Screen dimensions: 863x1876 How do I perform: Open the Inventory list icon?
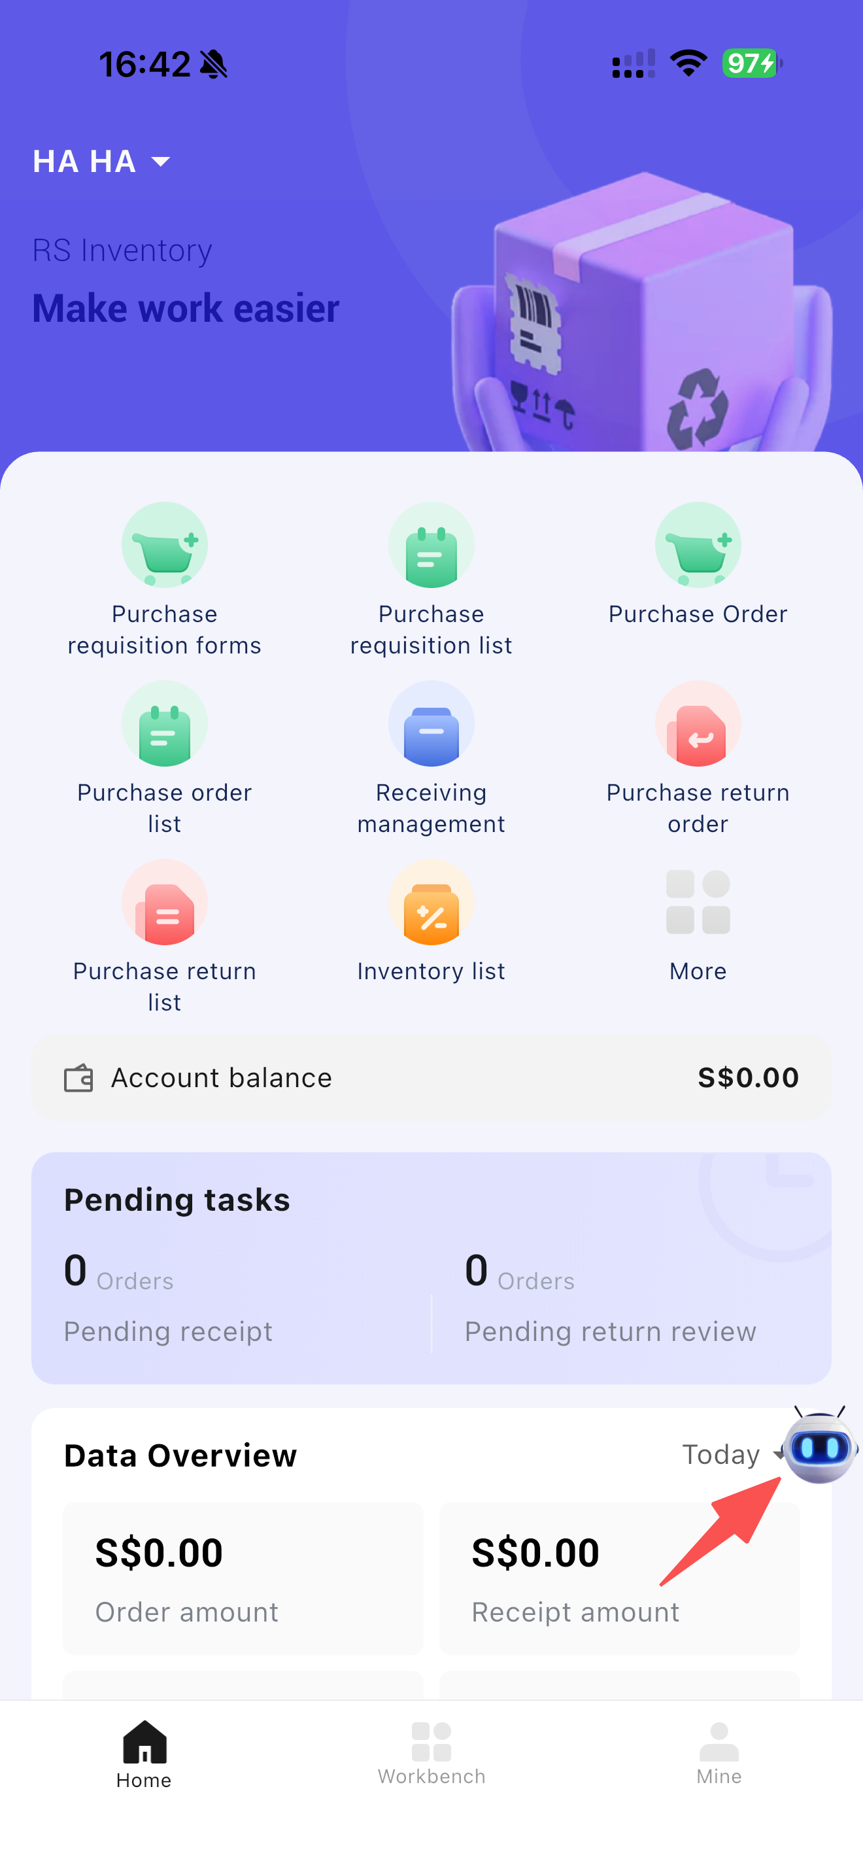click(431, 903)
